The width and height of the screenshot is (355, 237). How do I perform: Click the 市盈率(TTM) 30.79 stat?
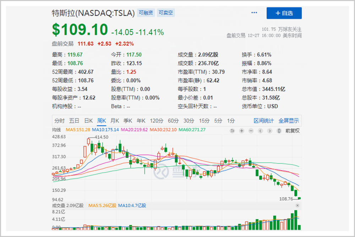click(201, 72)
